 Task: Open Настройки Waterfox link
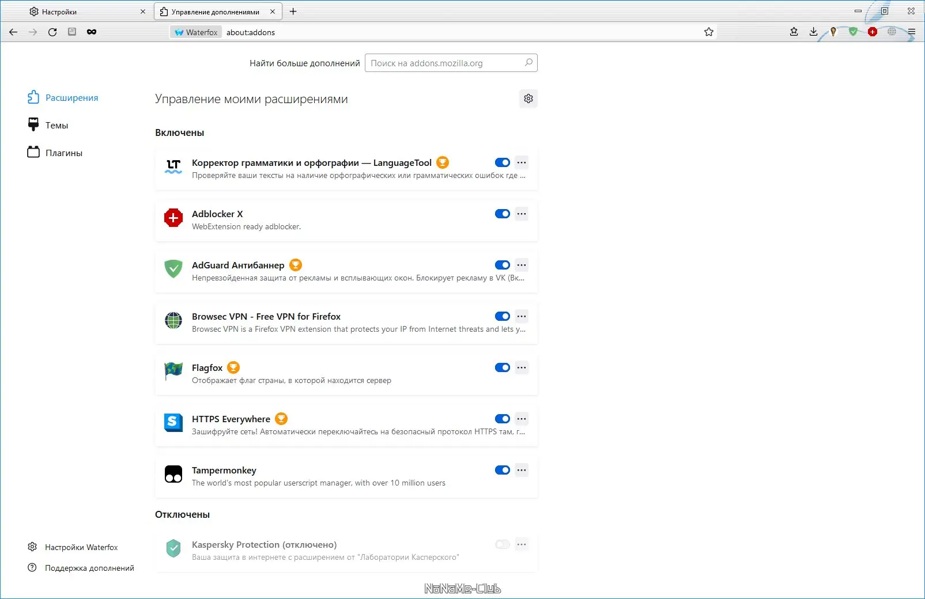[x=73, y=547]
